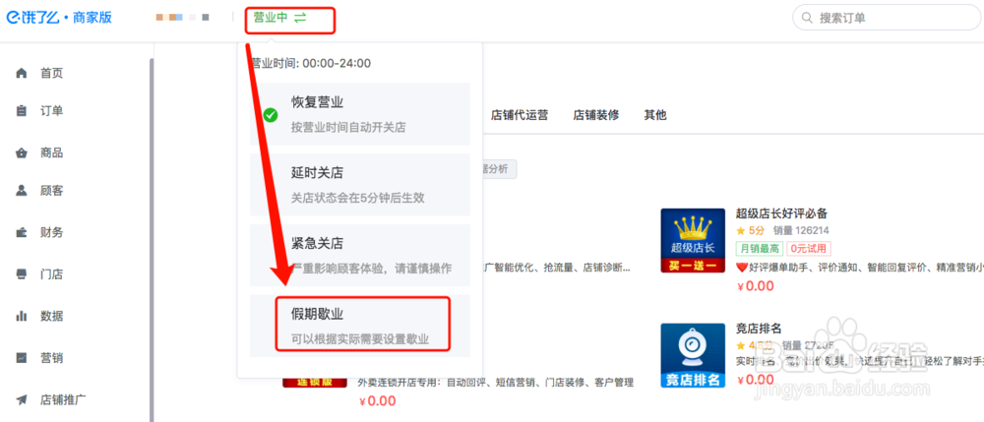Open the 订单 orders clipboard icon
984x422 pixels.
click(22, 111)
